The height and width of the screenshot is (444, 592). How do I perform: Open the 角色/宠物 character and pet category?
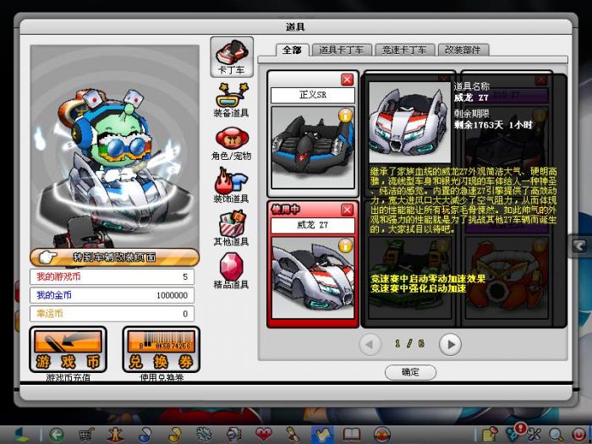232,144
